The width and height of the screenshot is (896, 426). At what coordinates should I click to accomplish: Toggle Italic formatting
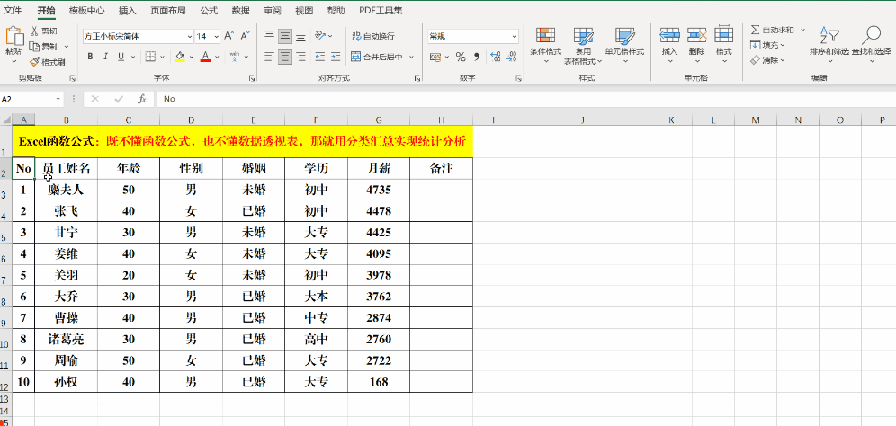tap(105, 57)
